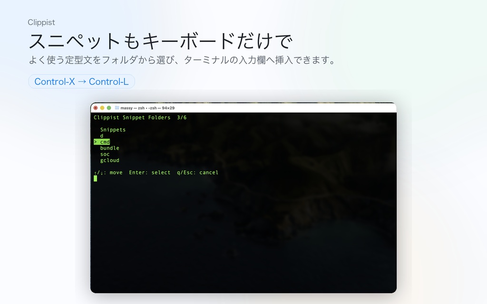Select the d folder entry
This screenshot has width=487, height=304.
[x=102, y=136]
